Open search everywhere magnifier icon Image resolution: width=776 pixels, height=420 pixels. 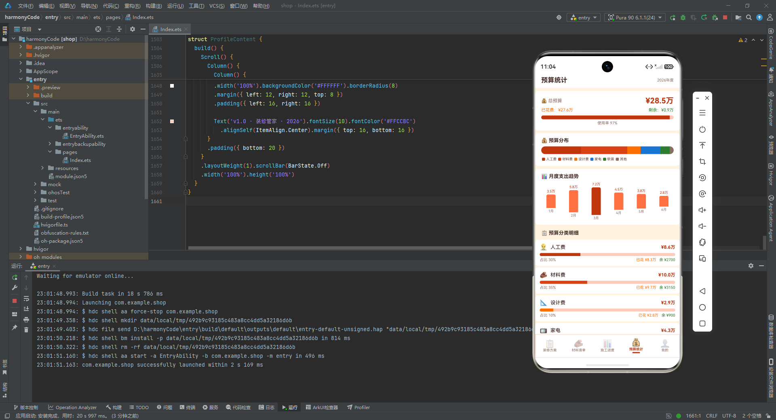[x=749, y=17]
